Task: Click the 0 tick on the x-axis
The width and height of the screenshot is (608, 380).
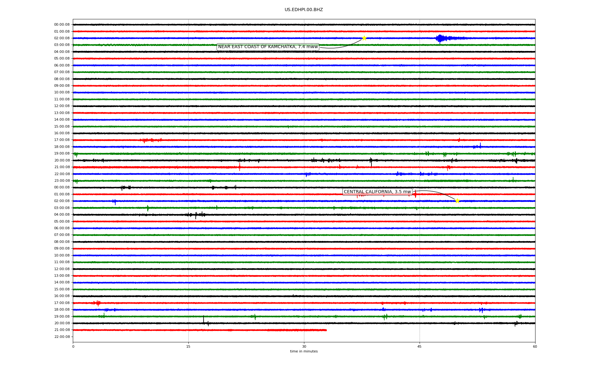Action: [x=73, y=346]
